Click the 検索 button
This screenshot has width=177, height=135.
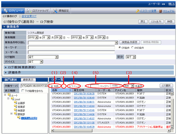(x=170, y=22)
